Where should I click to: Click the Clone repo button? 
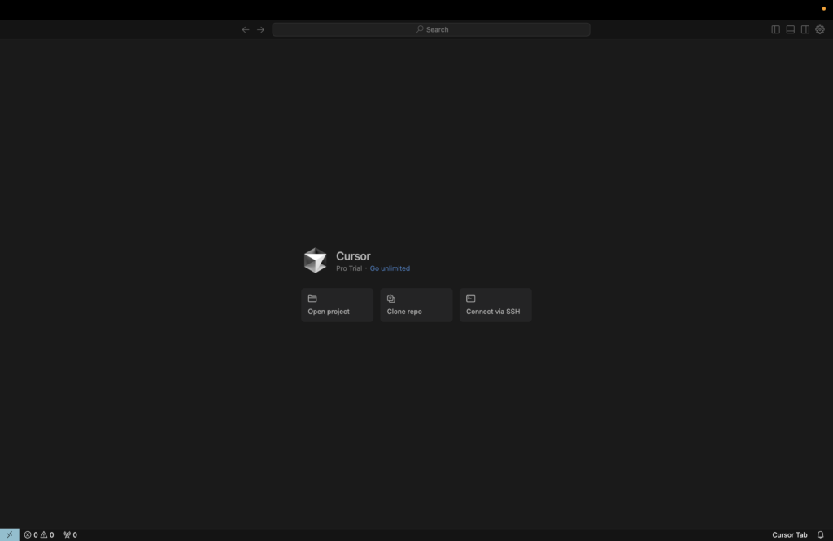point(416,305)
